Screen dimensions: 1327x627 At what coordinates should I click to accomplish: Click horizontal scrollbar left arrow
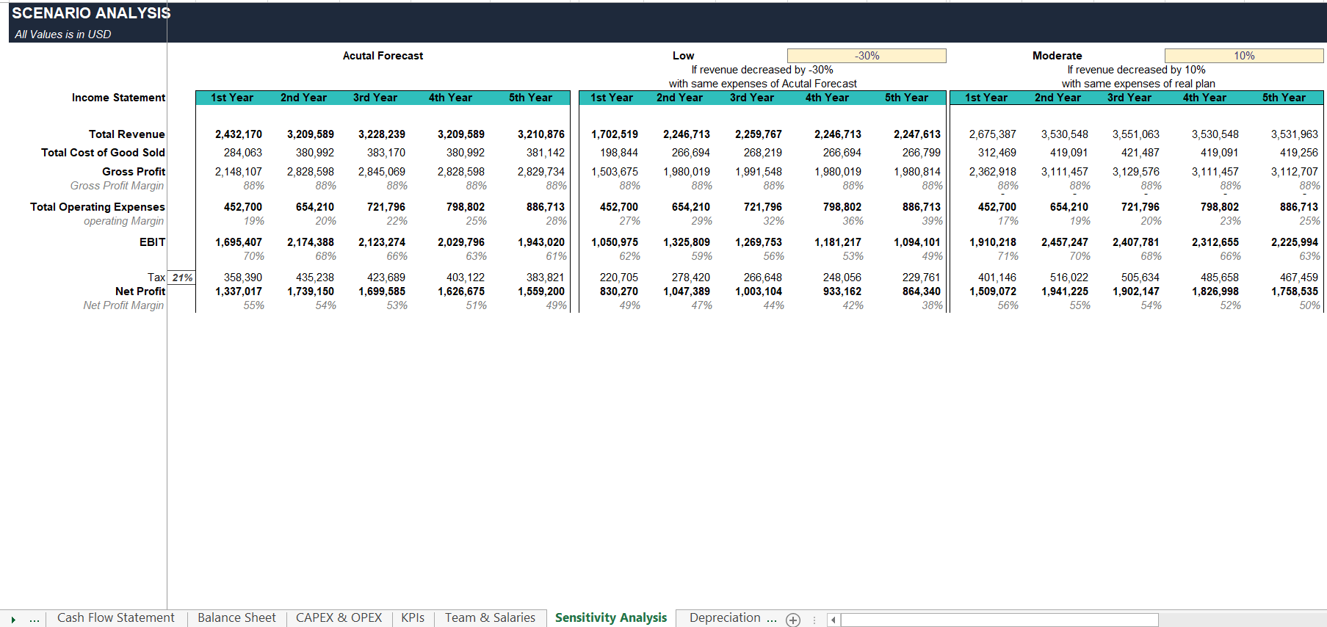[834, 620]
